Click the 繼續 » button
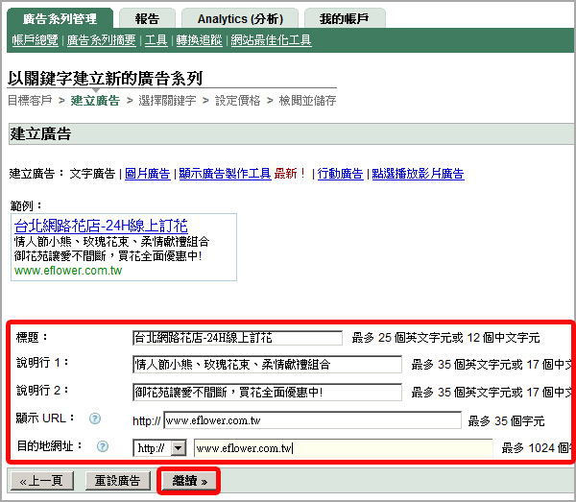 (189, 481)
